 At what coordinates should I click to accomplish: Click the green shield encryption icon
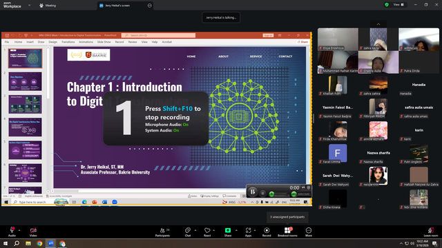tap(387, 5)
